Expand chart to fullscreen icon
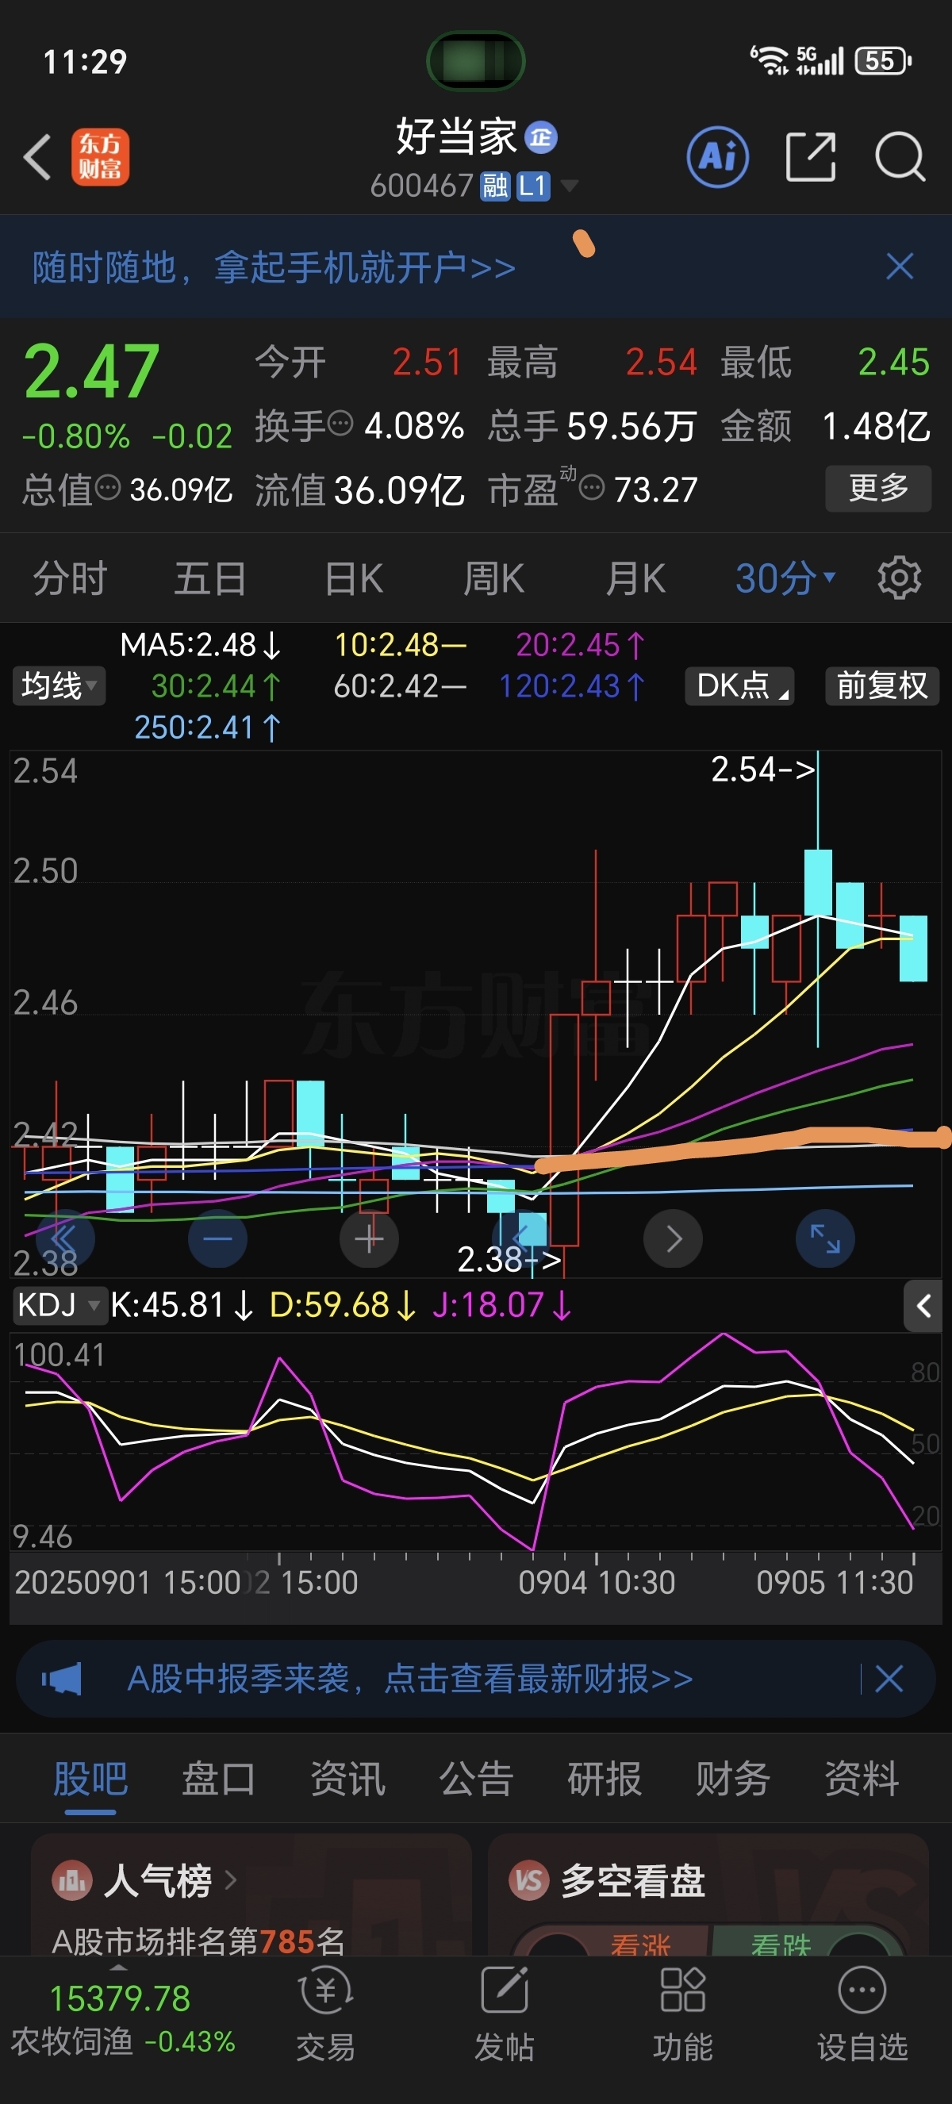Screen dimensions: 952x2104 click(x=824, y=1238)
